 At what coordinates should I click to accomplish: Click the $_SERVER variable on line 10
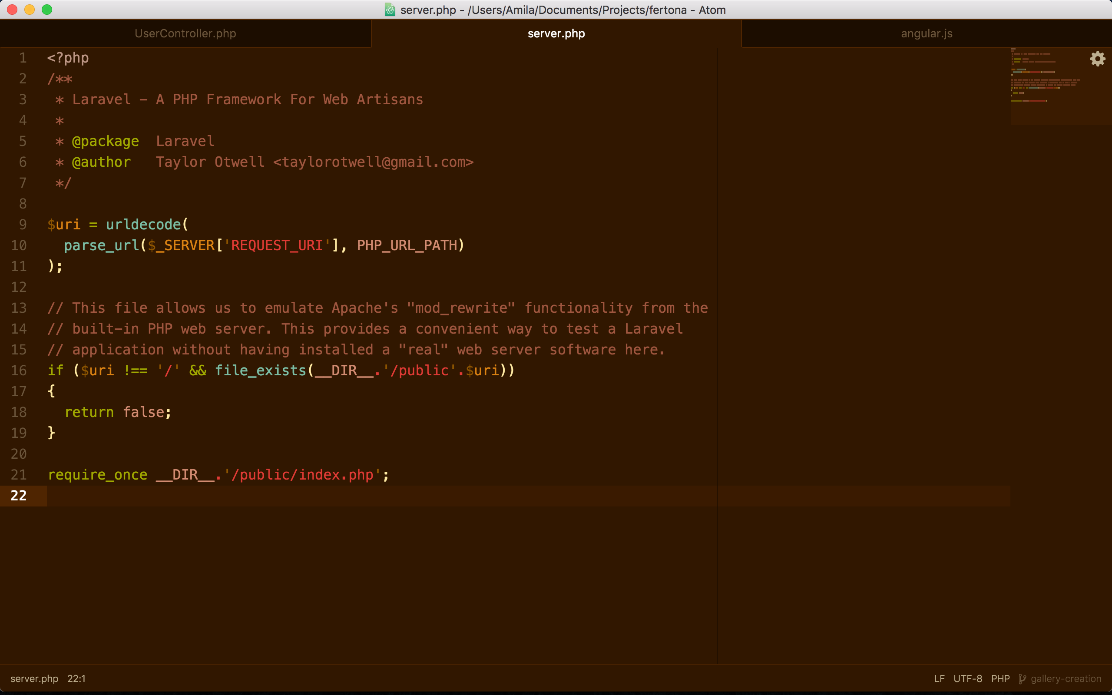[x=181, y=245]
